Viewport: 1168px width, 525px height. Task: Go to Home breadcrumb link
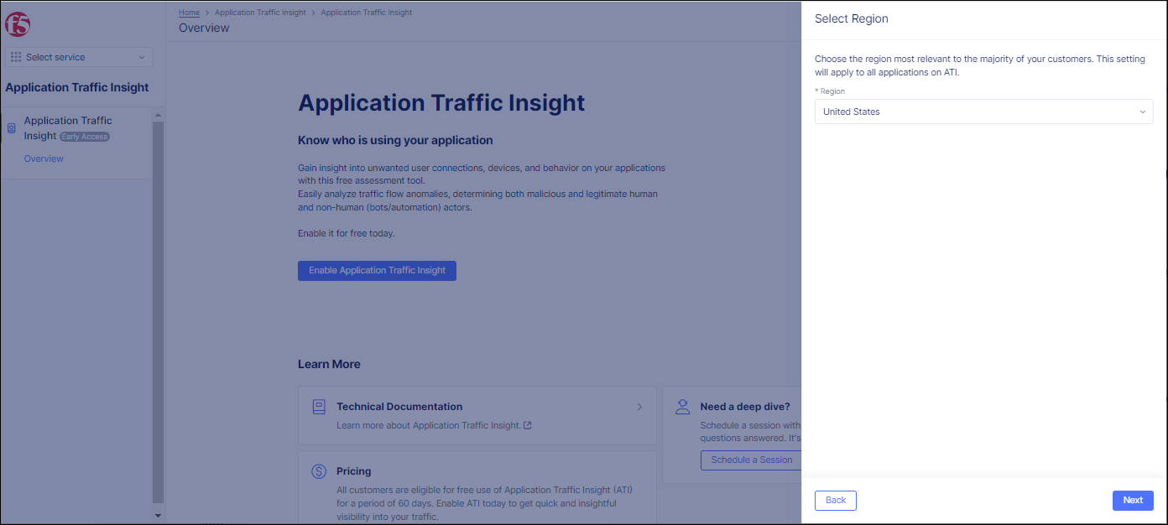tap(189, 13)
